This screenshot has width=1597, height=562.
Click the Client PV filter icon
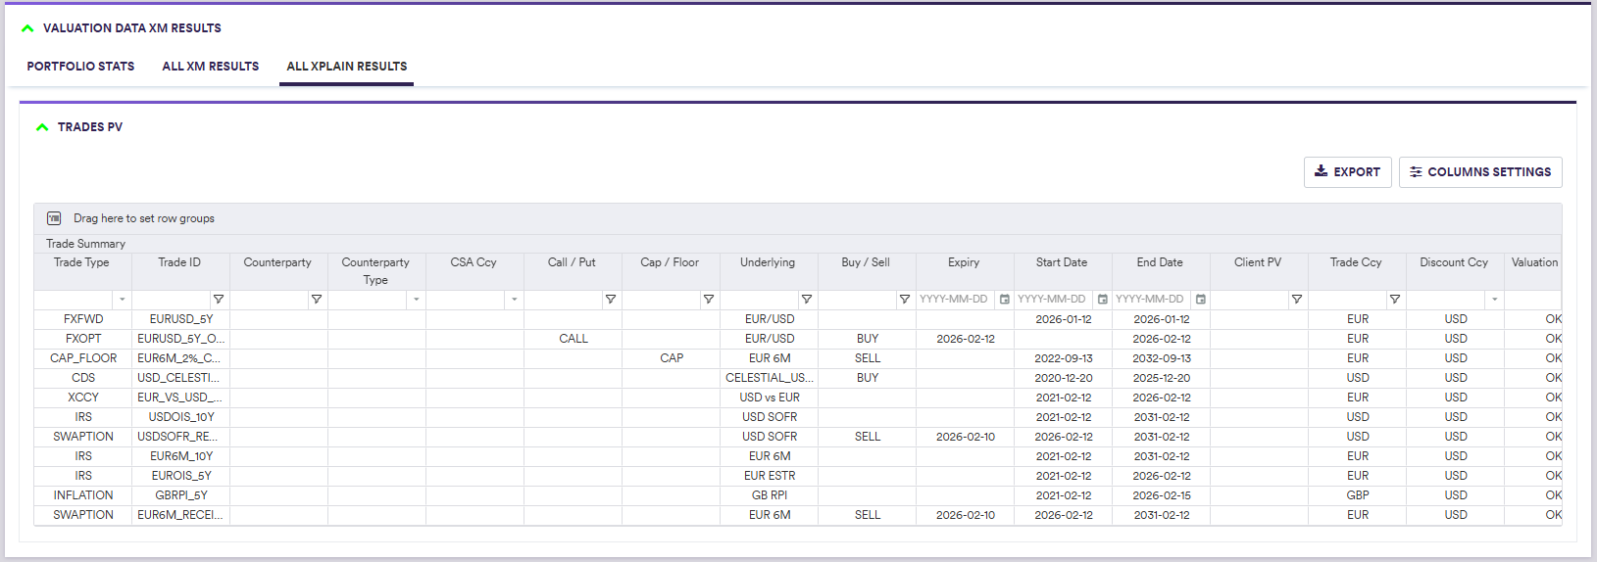coord(1297,300)
